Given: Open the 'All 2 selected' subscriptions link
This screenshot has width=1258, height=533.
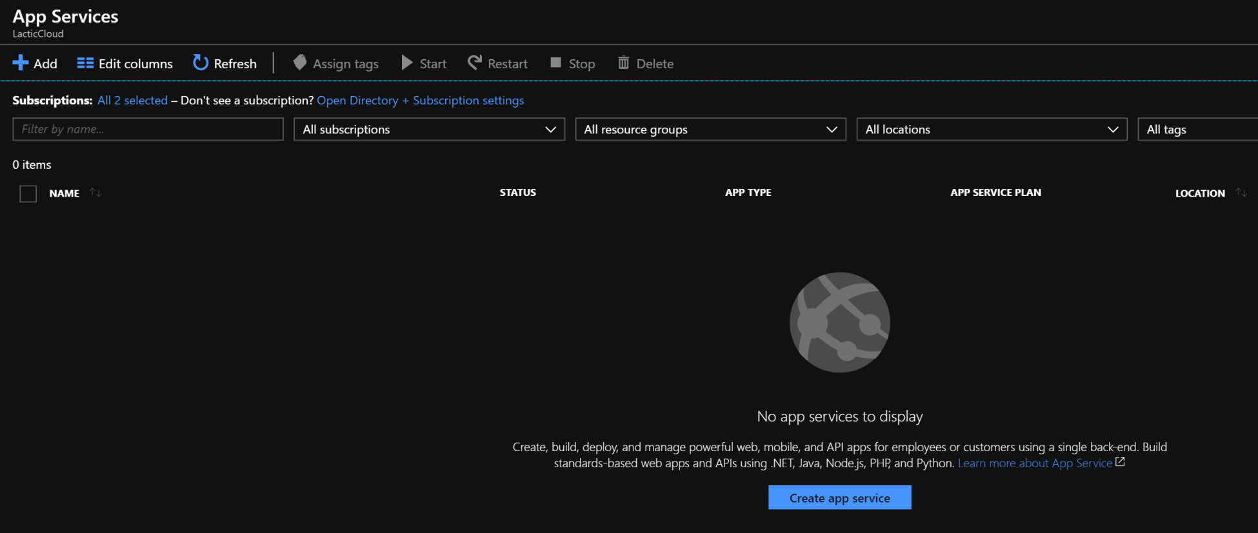Looking at the screenshot, I should coord(132,101).
